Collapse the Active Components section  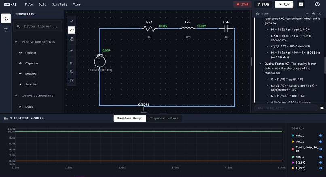point(16,96)
